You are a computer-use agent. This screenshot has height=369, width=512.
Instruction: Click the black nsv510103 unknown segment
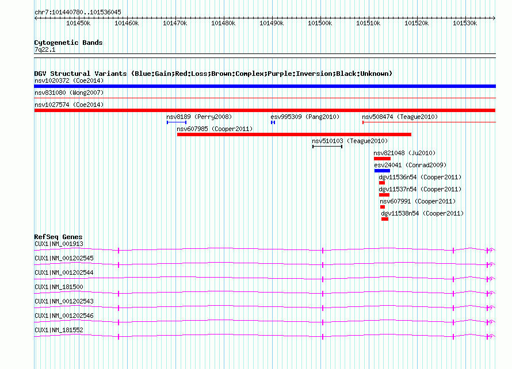(x=327, y=147)
